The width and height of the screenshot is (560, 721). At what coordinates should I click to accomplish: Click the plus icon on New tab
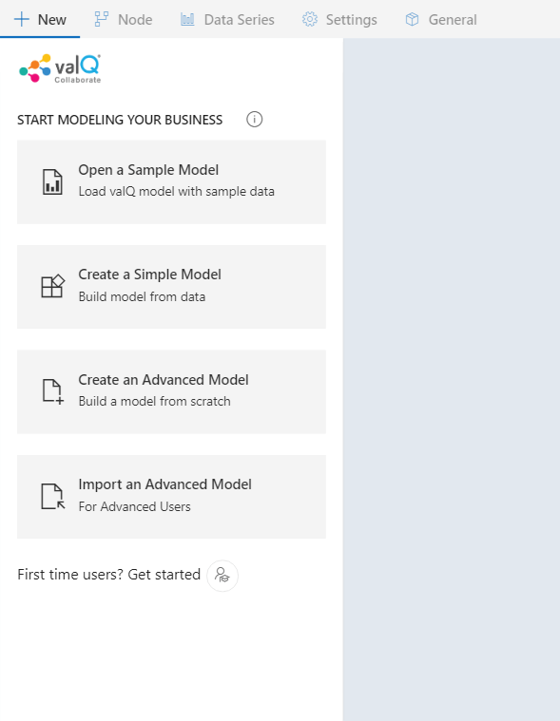coord(22,19)
